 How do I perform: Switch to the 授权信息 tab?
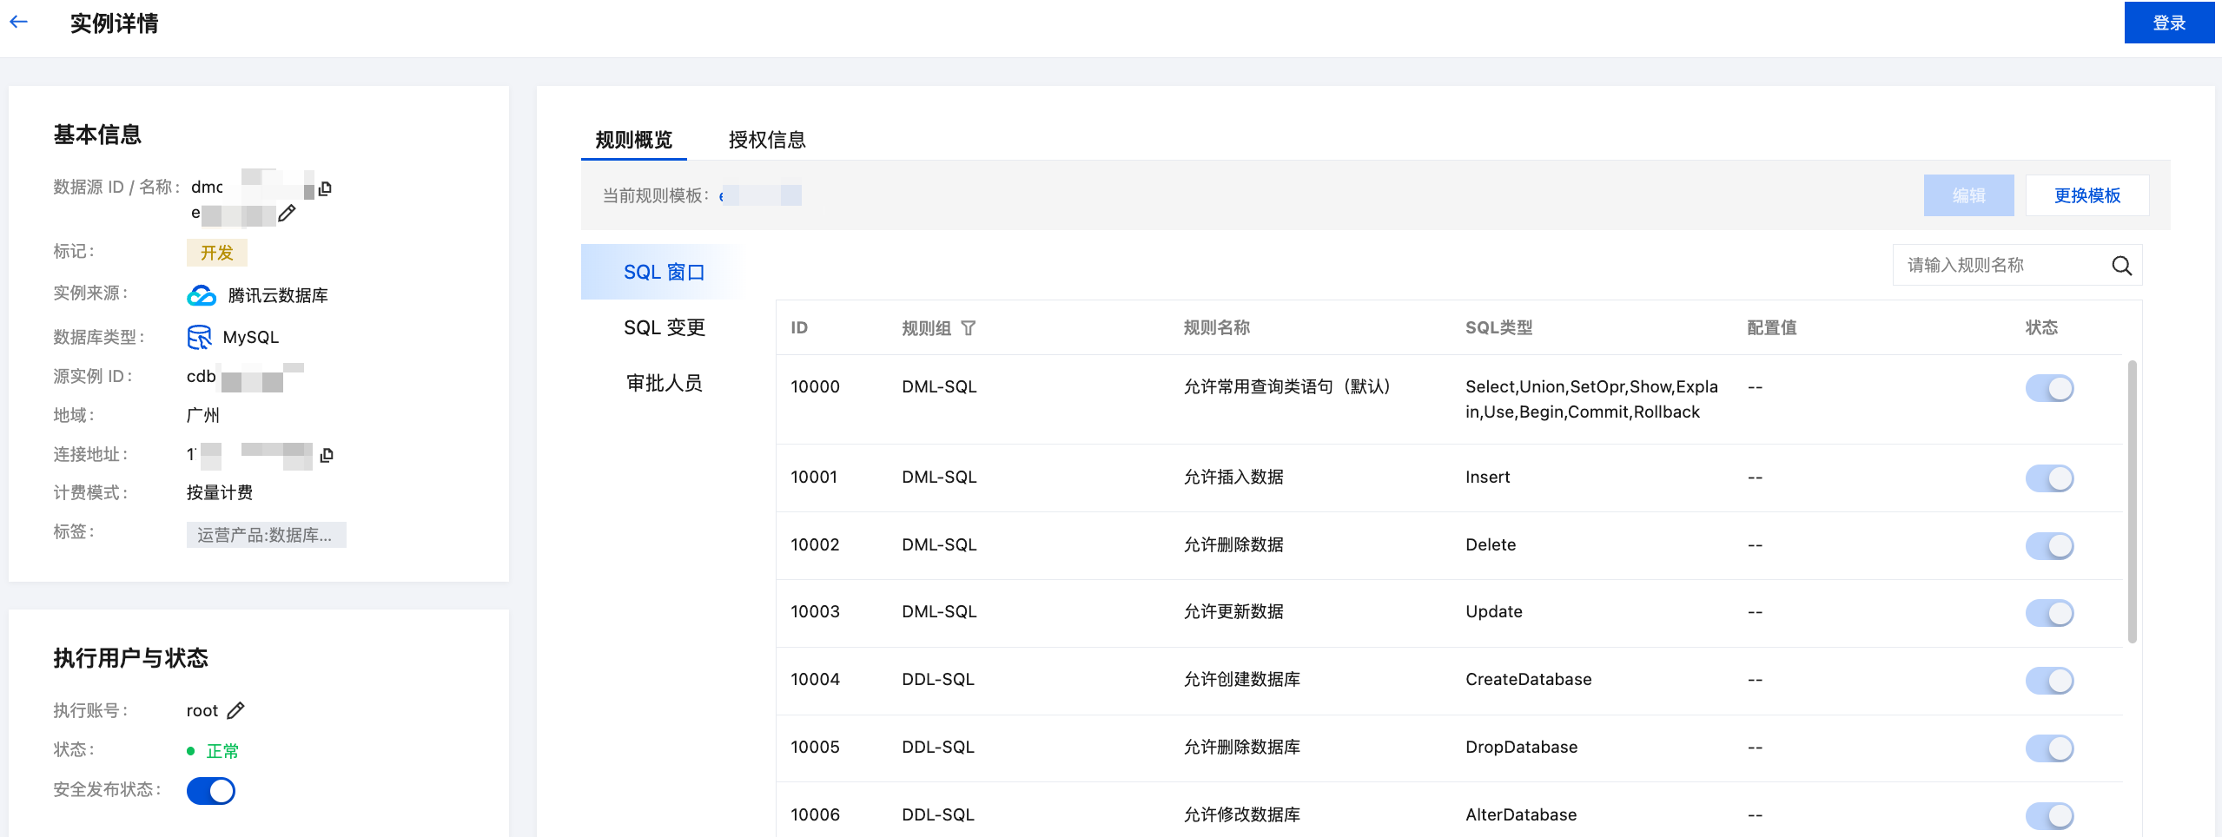tap(767, 140)
